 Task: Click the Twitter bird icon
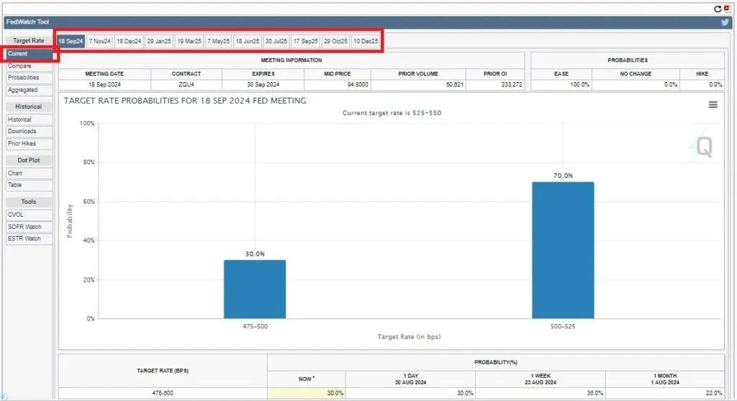coord(725,22)
